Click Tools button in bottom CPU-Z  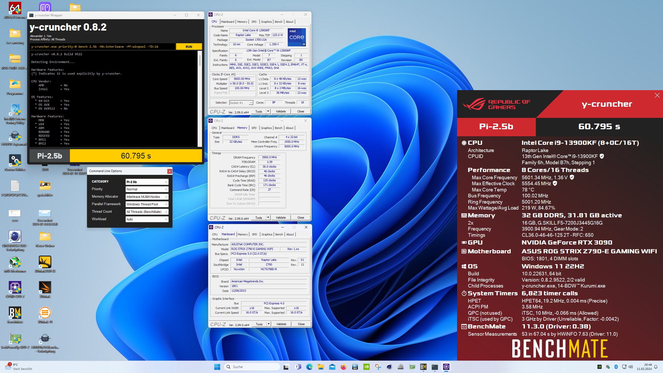pyautogui.click(x=259, y=324)
